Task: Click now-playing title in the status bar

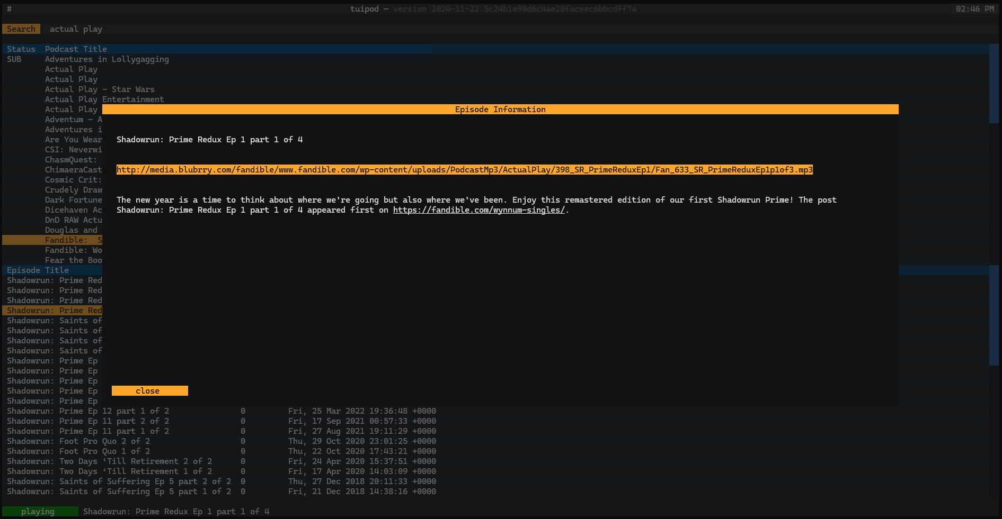Action: (x=176, y=512)
